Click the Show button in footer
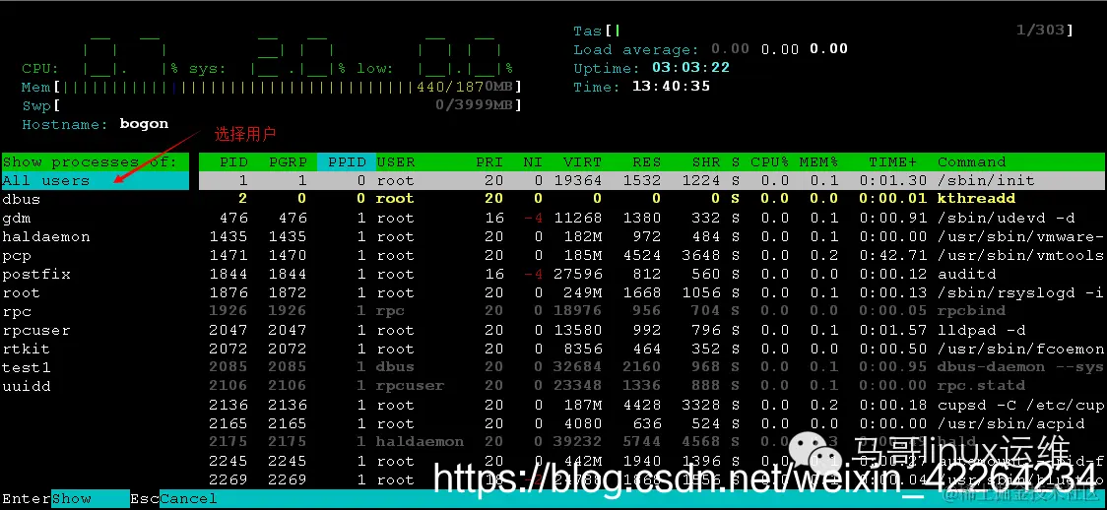 [91, 499]
